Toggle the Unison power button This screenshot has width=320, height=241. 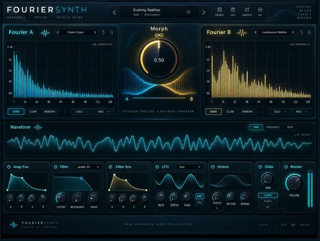[x=213, y=167]
